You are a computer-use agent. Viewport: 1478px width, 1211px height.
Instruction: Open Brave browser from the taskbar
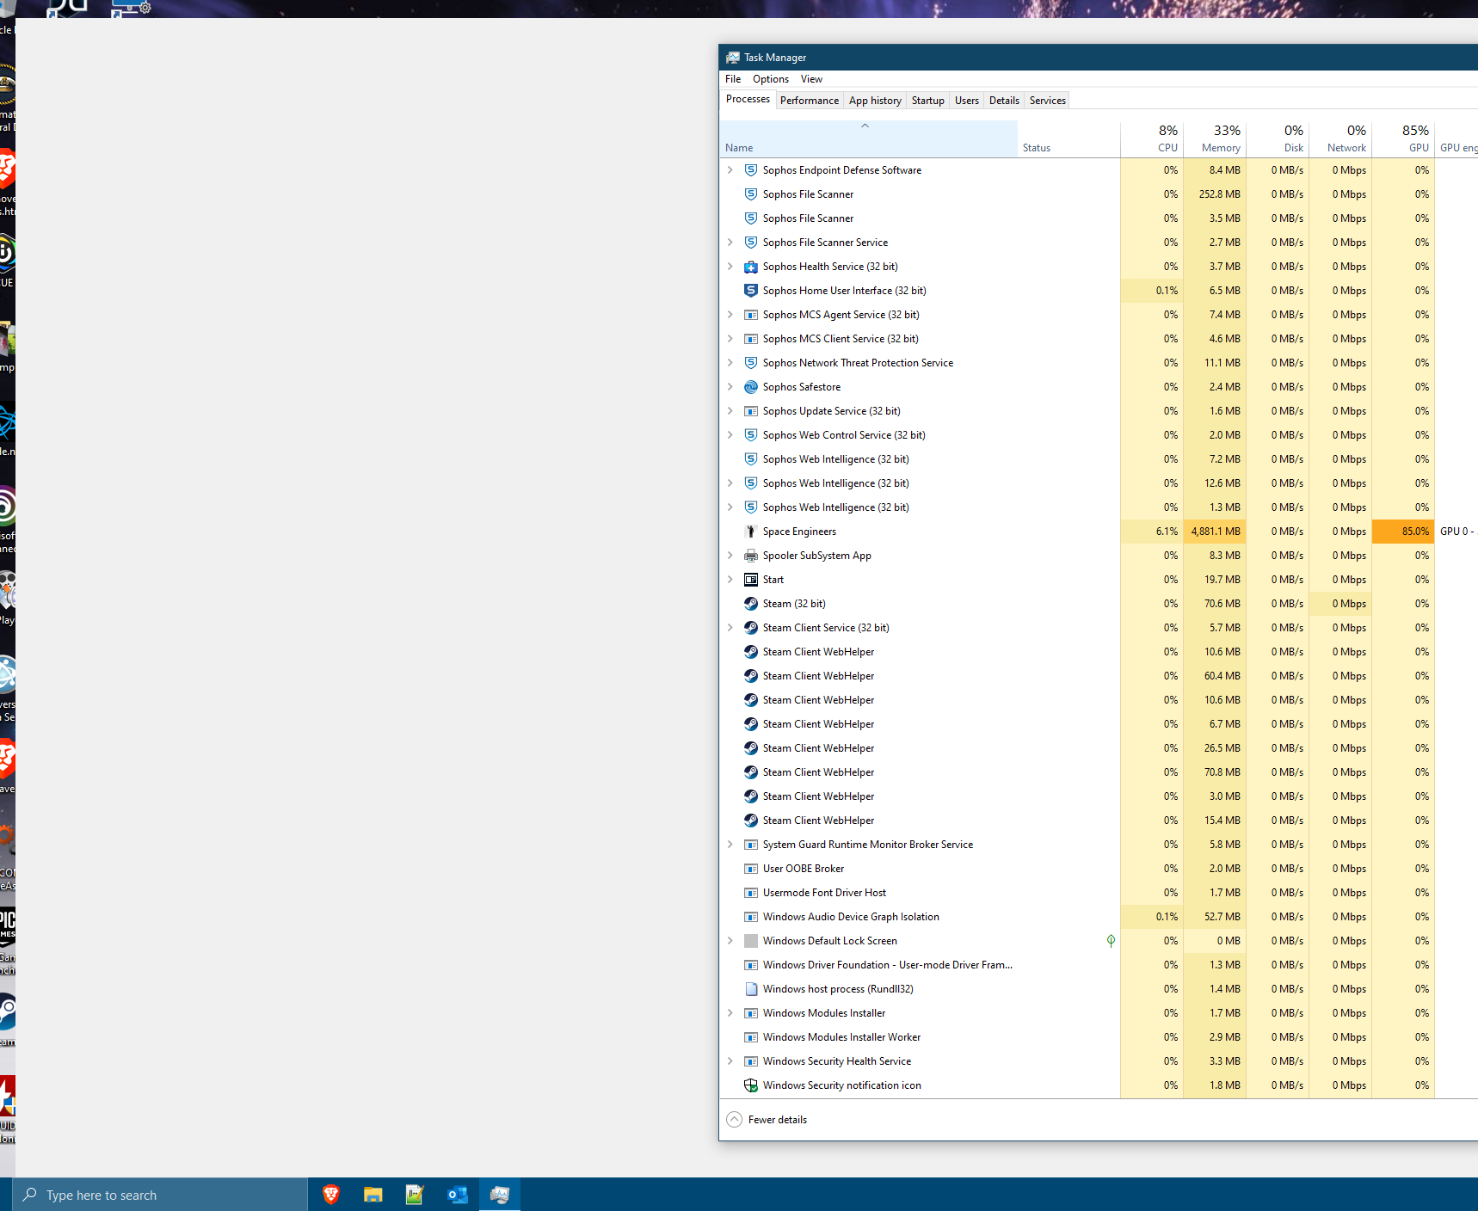331,1195
